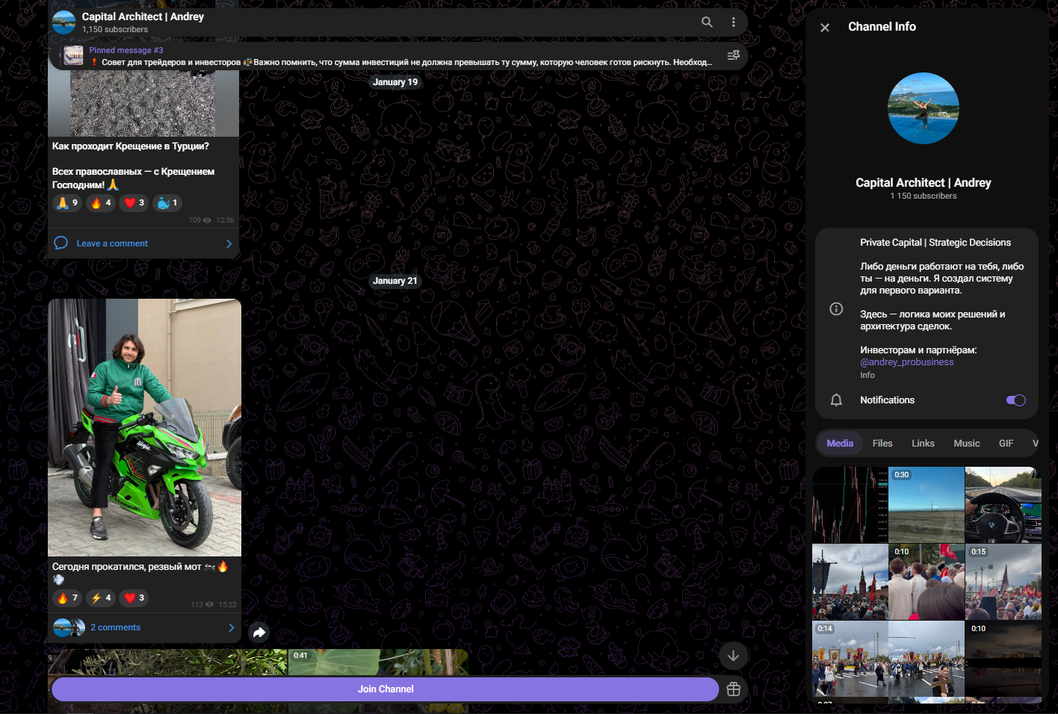
Task: Toggle lightning reaction with count 4
Action: point(101,598)
